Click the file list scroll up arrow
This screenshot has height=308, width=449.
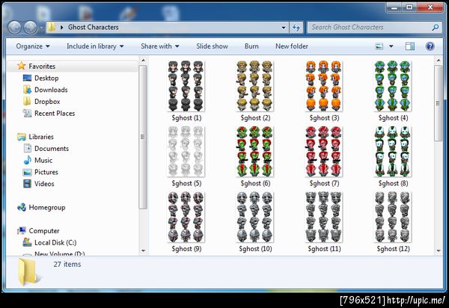pos(439,61)
